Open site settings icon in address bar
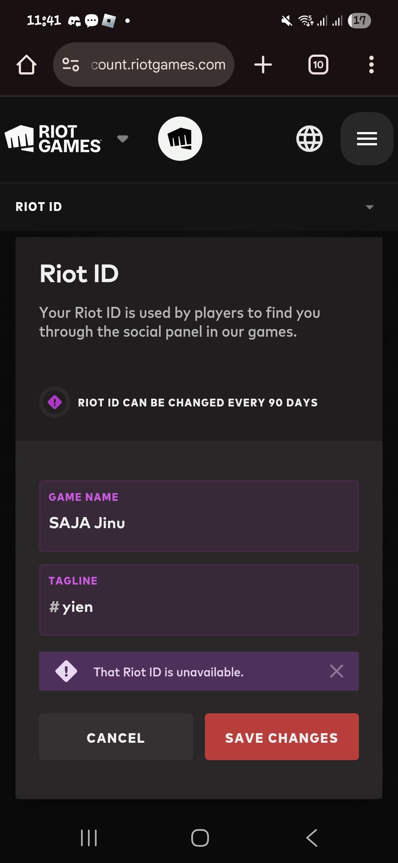This screenshot has width=398, height=863. tap(71, 65)
